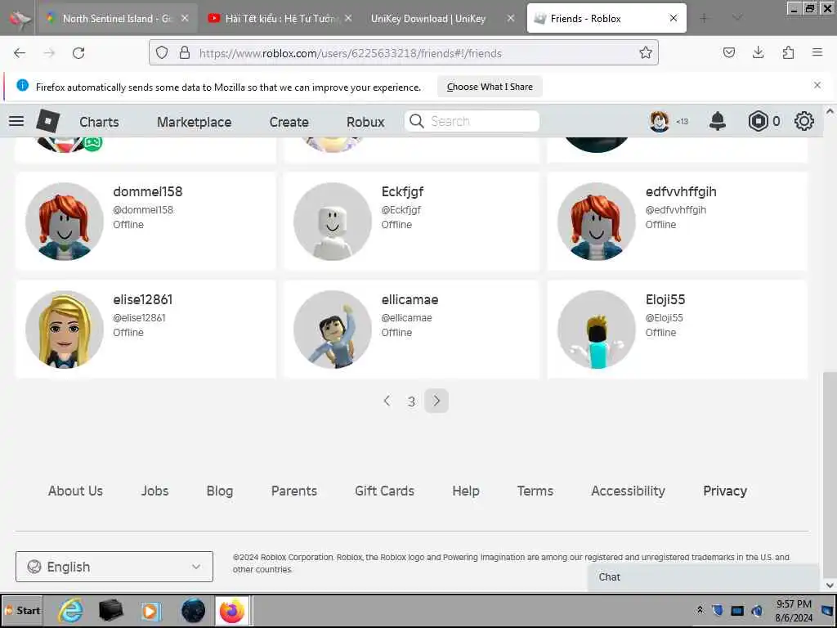Open Robux in Roblox navigation
The image size is (837, 628).
365,122
